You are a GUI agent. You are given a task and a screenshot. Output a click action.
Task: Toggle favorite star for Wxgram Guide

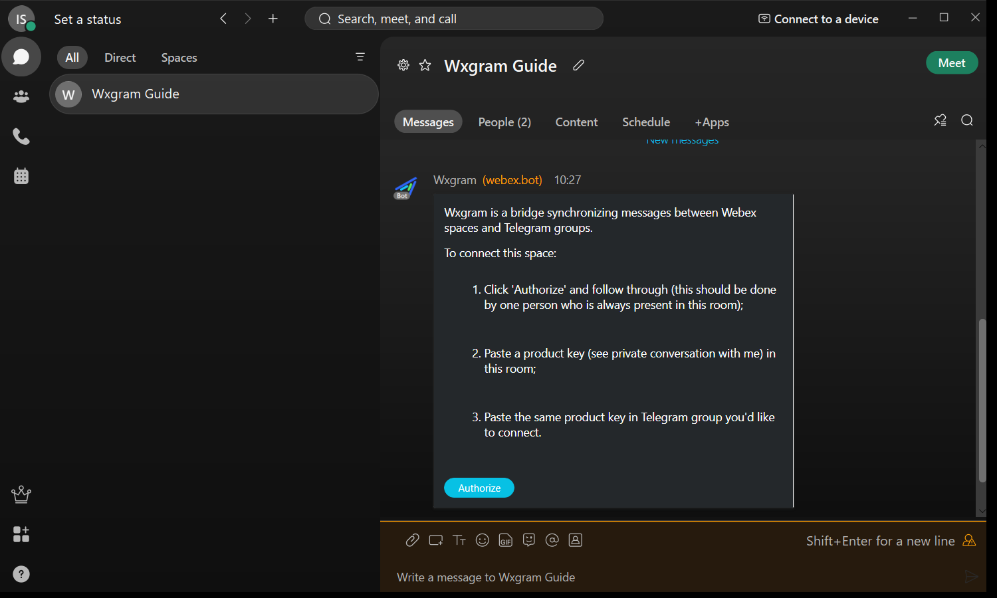click(x=425, y=65)
